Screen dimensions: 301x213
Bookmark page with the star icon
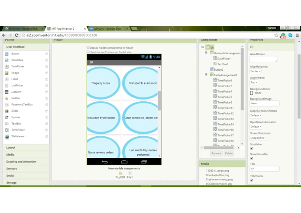tap(276, 35)
